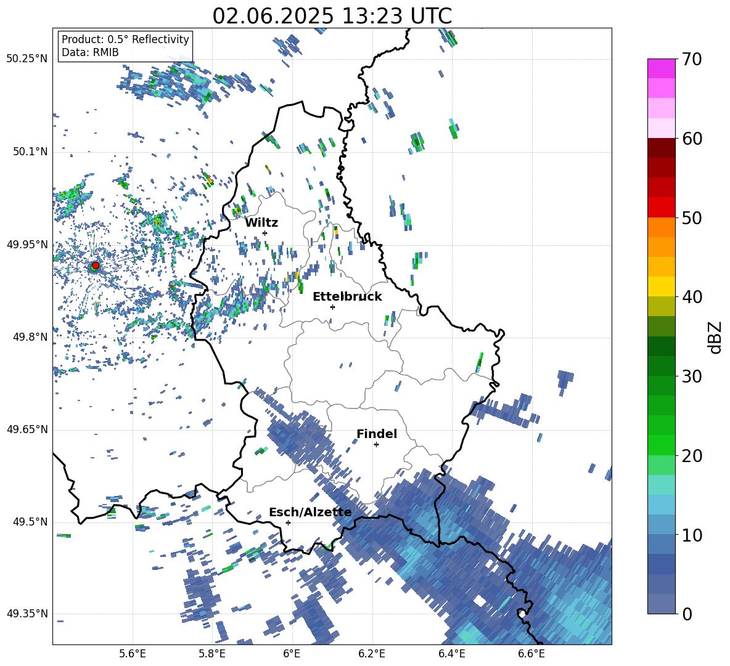Click the longitude label 6.4°E
This screenshot has width=730, height=666.
(451, 654)
